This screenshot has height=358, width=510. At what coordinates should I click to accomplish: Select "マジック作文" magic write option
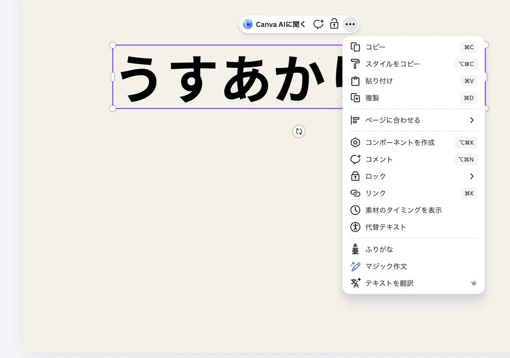pyautogui.click(x=414, y=266)
